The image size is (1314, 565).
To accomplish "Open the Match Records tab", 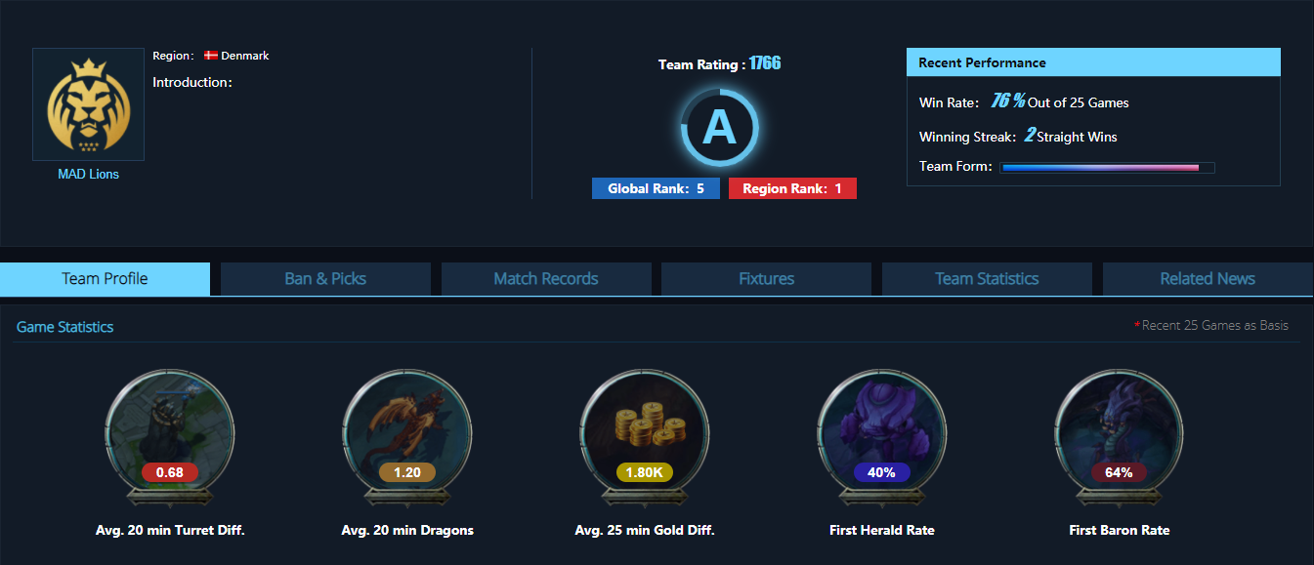I will [x=546, y=279].
